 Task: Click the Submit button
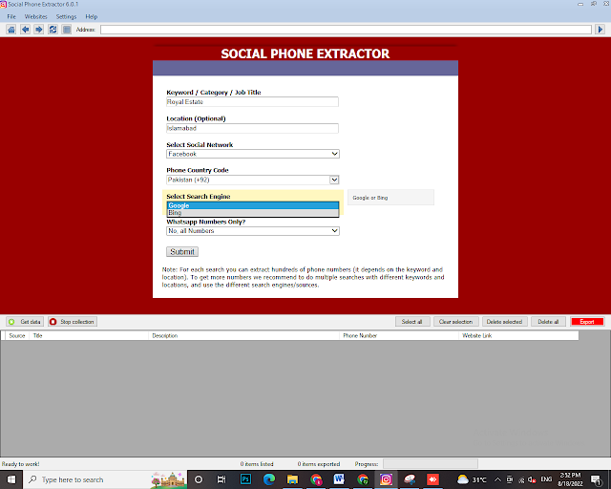(182, 252)
